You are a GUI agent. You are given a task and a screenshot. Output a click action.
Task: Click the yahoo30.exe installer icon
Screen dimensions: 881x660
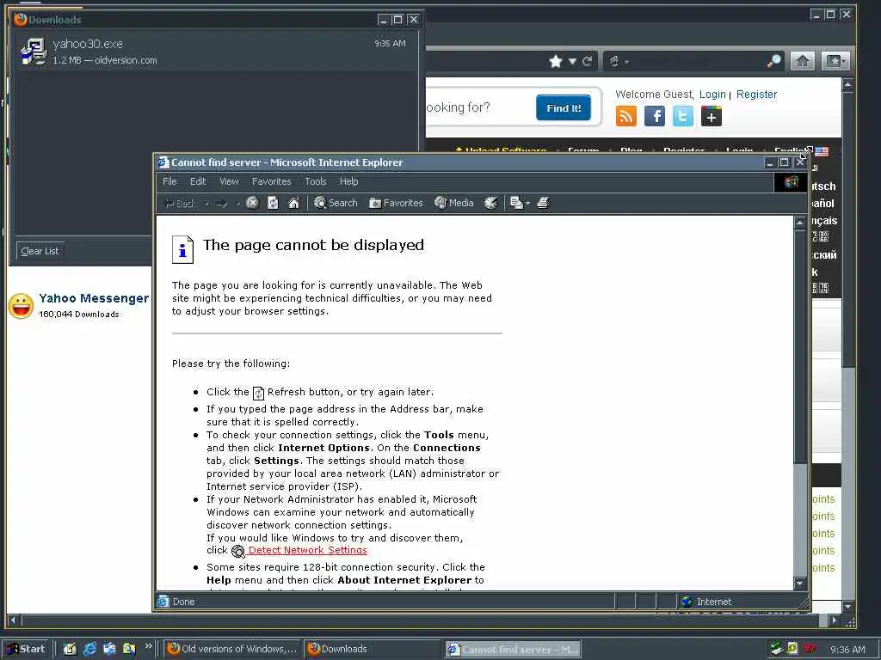click(34, 51)
